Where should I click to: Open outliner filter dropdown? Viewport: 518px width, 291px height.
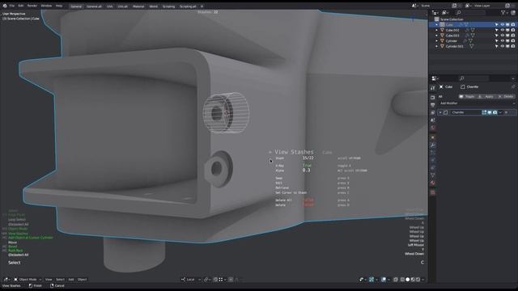tap(505, 13)
